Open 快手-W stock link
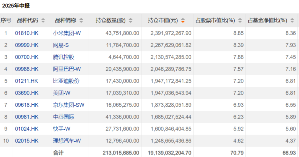The height and width of the screenshot is (157, 299). tap(61, 129)
